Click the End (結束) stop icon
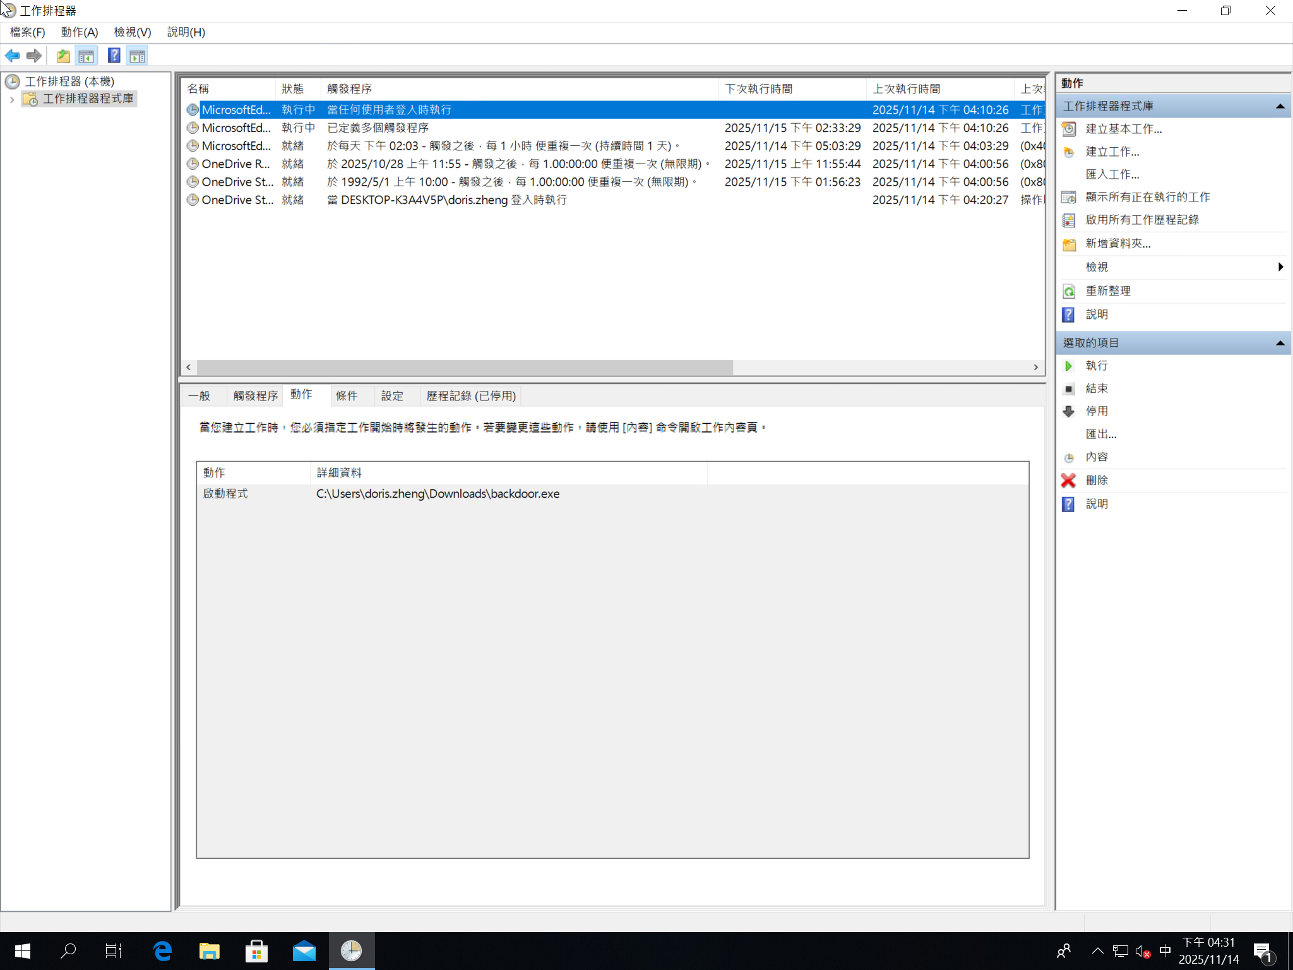 point(1068,389)
